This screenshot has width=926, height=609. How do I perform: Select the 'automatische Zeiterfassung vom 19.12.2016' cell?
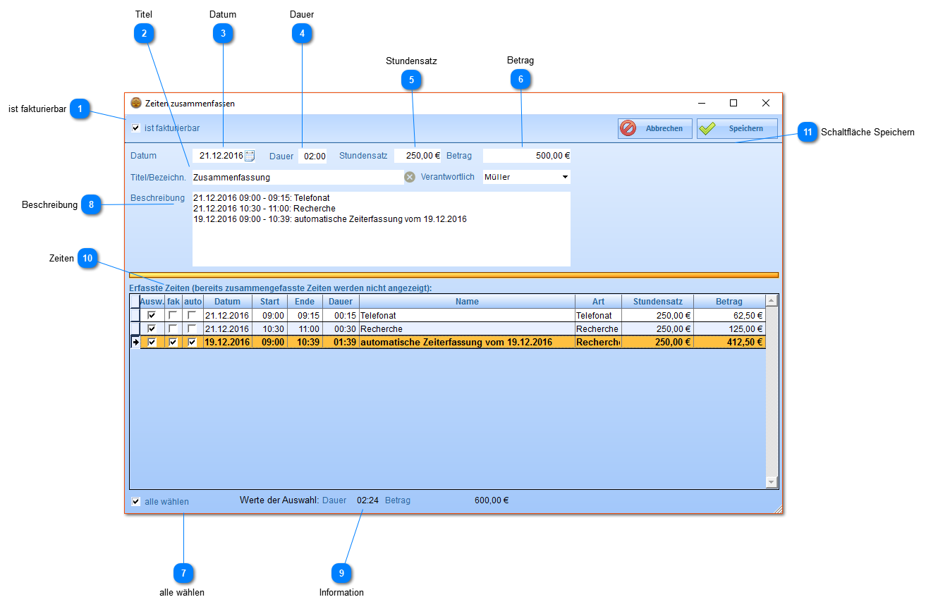467,342
